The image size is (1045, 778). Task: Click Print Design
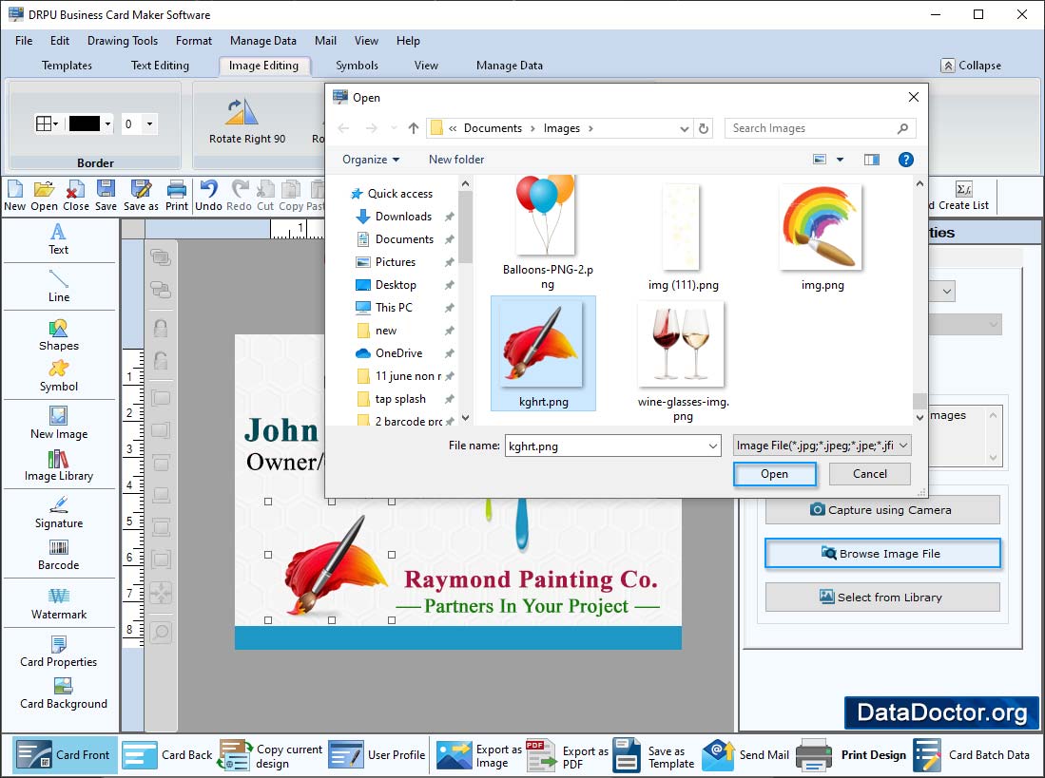tap(851, 754)
